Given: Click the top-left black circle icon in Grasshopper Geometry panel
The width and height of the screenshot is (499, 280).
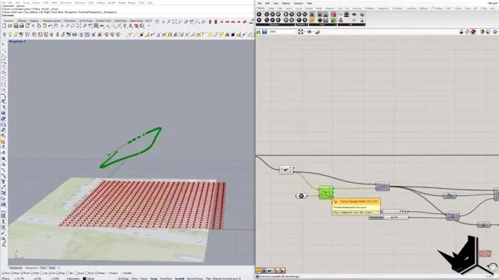Looking at the screenshot, I should 259,14.
